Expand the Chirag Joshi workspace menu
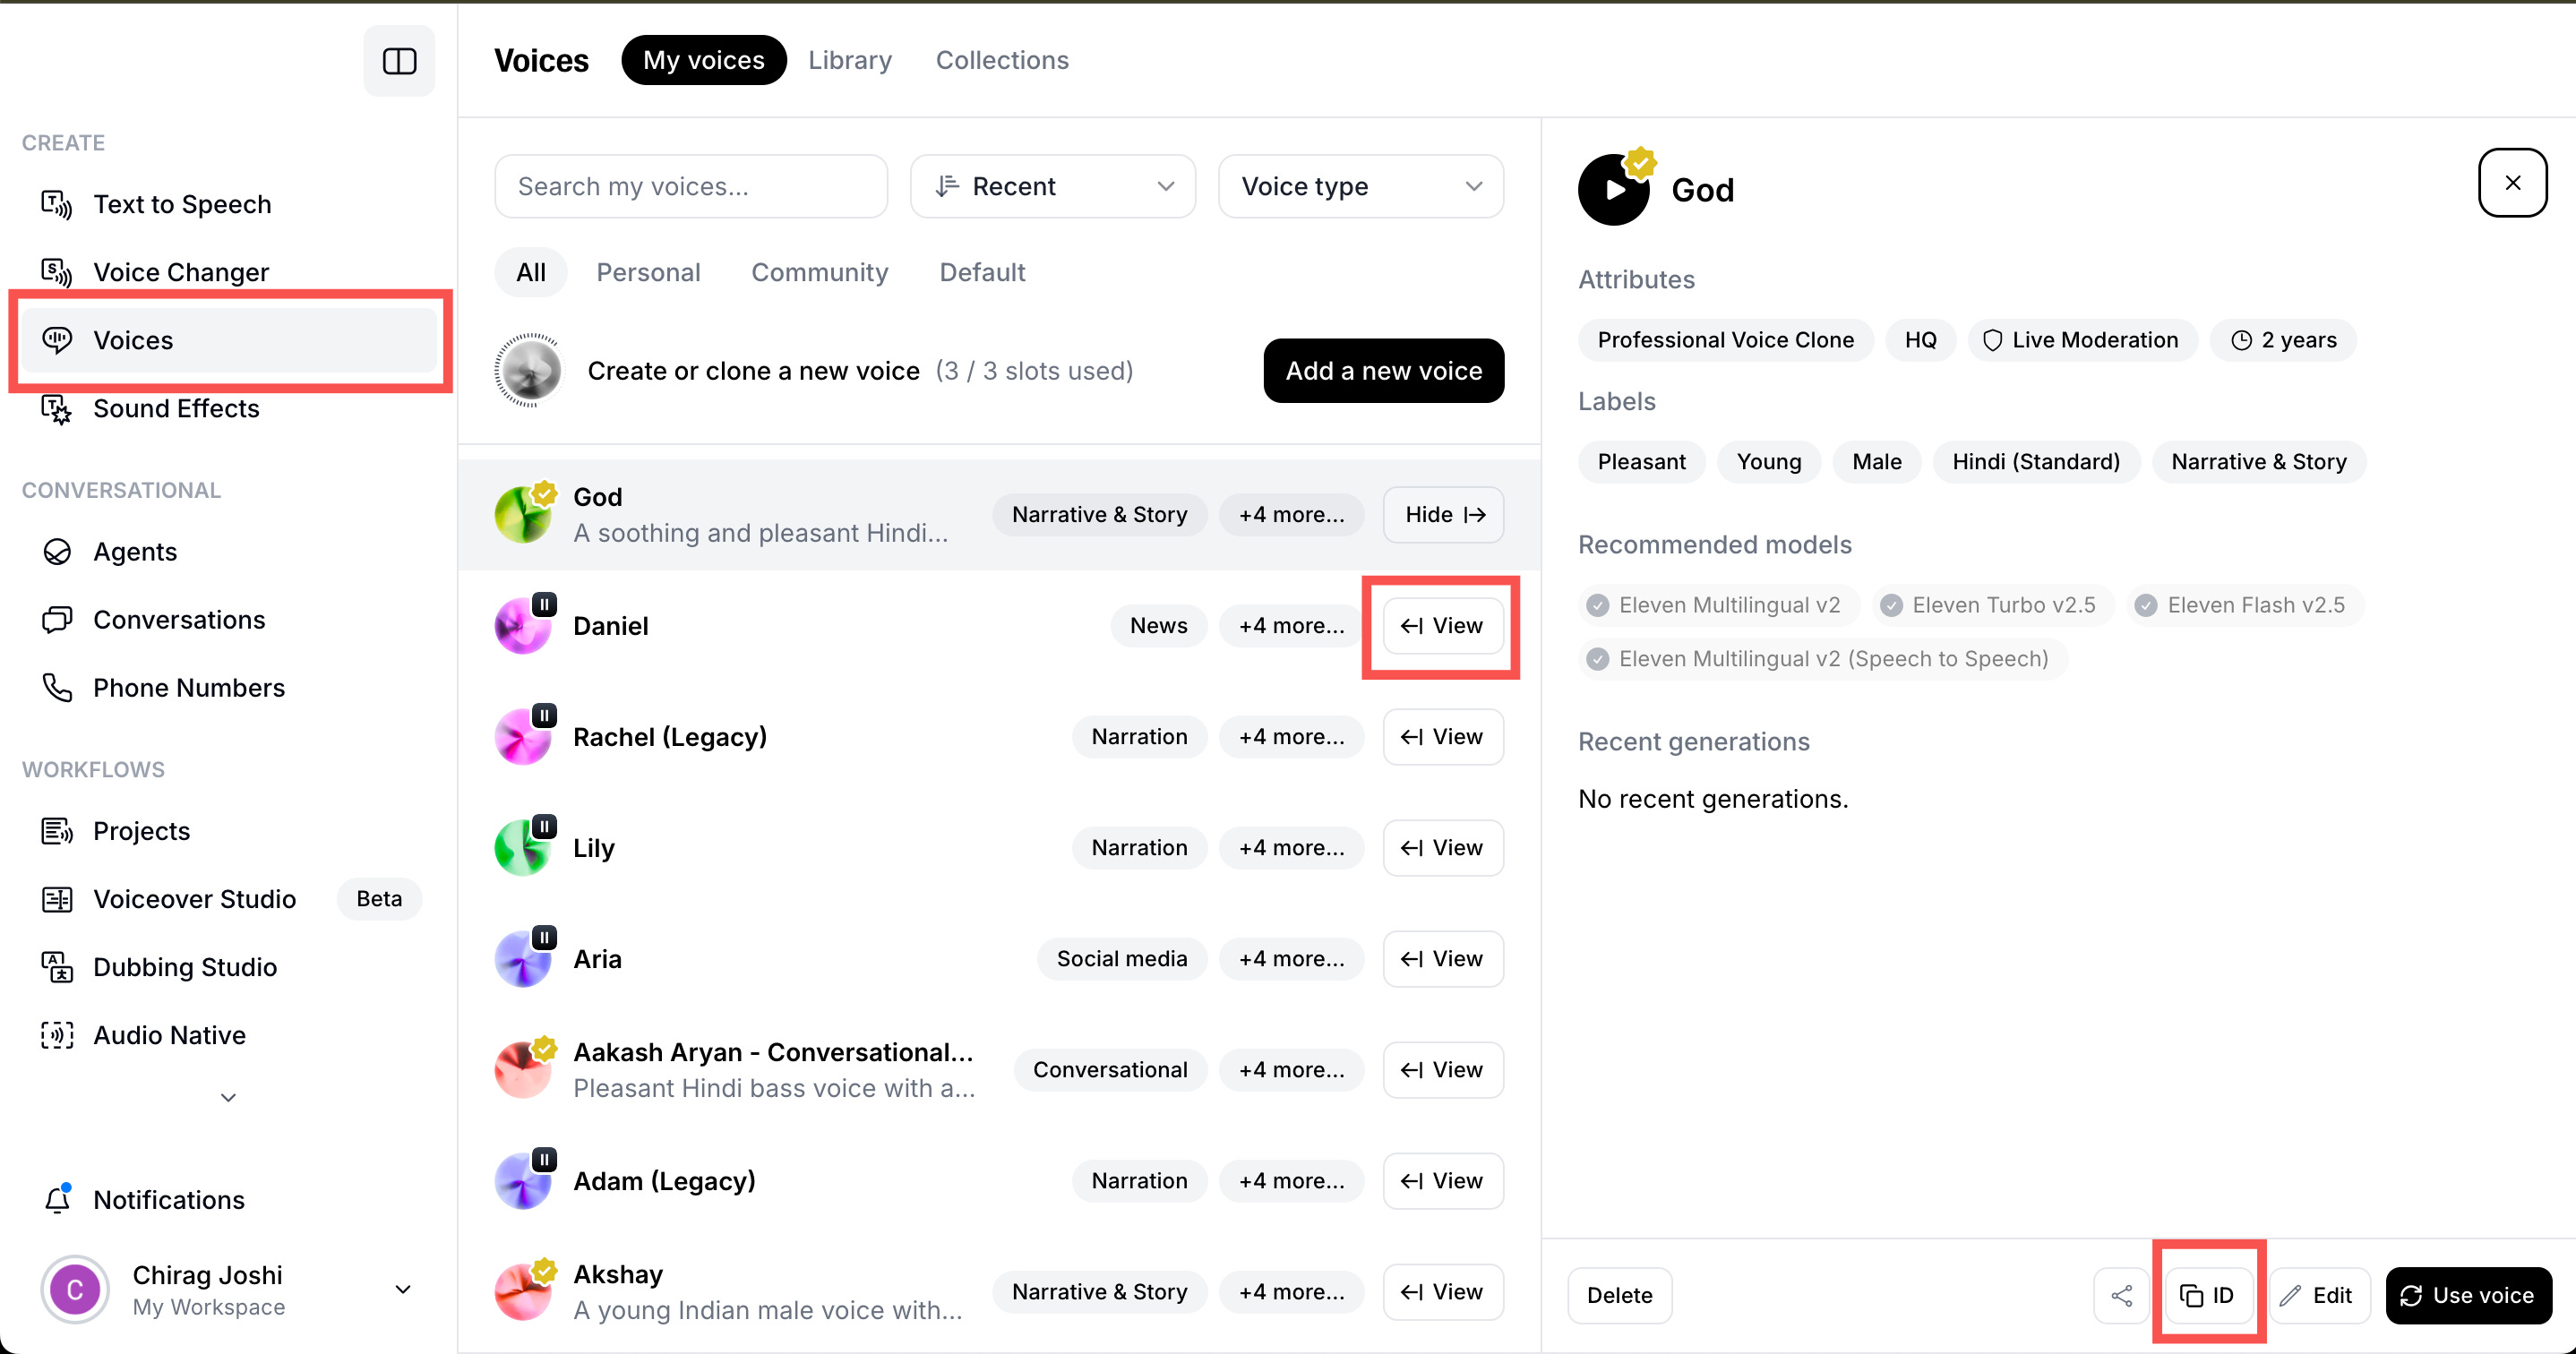The height and width of the screenshot is (1354, 2576). (x=402, y=1289)
